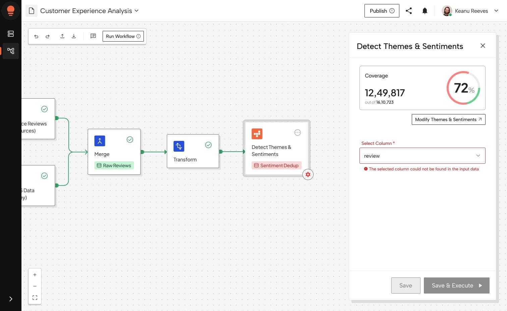The height and width of the screenshot is (311, 507).
Task: Open the Detect Themes node ellipsis menu
Action: coord(298,133)
